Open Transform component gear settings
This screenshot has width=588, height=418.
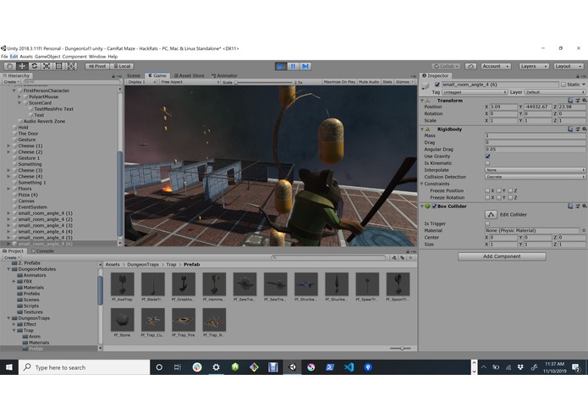click(x=585, y=101)
